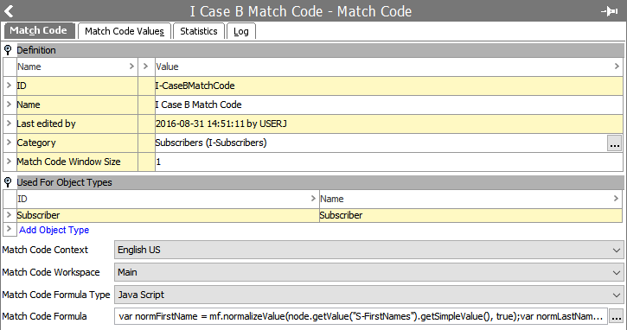Image resolution: width=627 pixels, height=330 pixels.
Task: Click the pin icon in title bar
Action: pos(610,11)
